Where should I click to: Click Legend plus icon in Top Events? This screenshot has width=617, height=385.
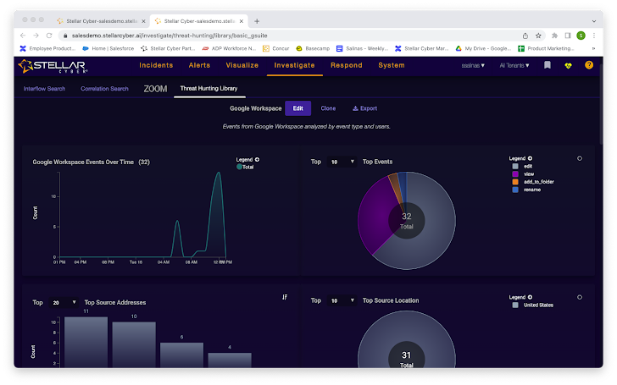point(530,158)
